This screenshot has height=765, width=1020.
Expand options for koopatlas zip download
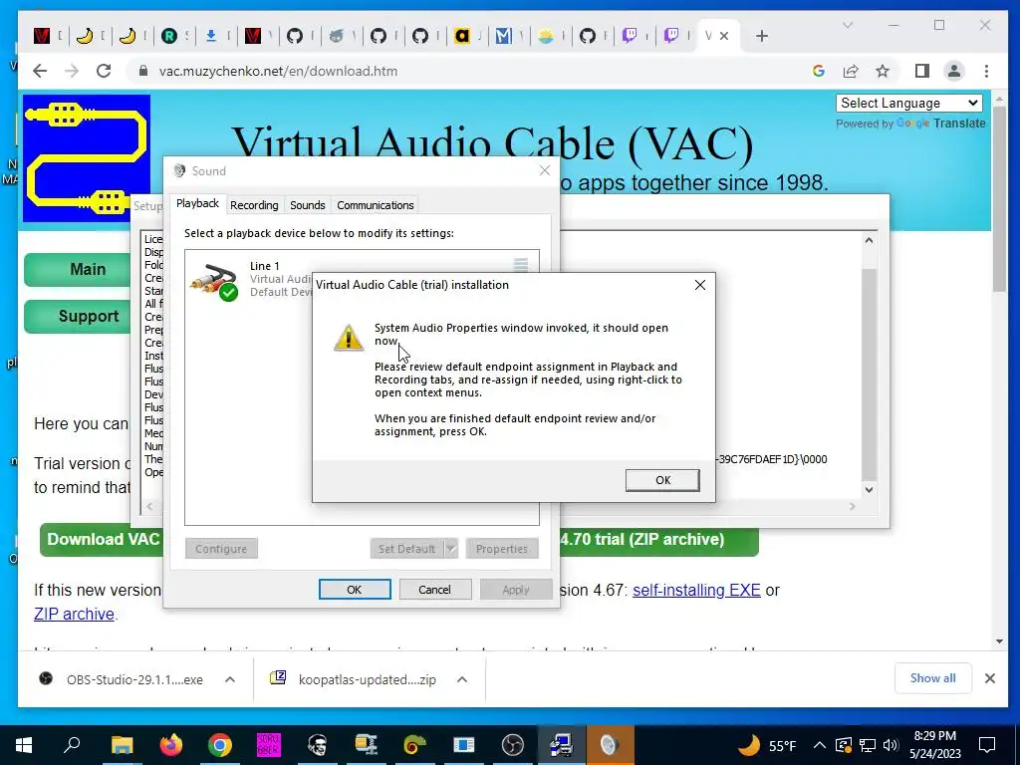(x=462, y=679)
